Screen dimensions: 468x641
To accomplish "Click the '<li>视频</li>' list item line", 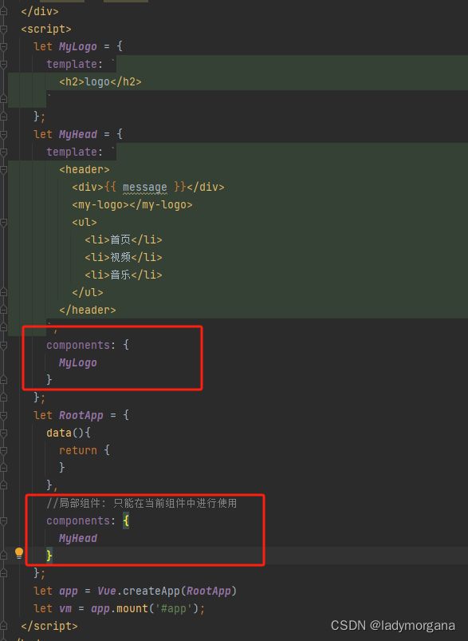I will tap(124, 257).
